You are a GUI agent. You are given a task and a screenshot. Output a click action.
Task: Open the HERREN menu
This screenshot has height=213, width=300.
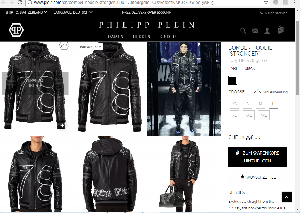point(142,37)
